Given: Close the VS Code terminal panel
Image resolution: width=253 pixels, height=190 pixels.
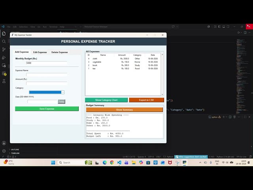Looking at the screenshot, I should click(249, 117).
